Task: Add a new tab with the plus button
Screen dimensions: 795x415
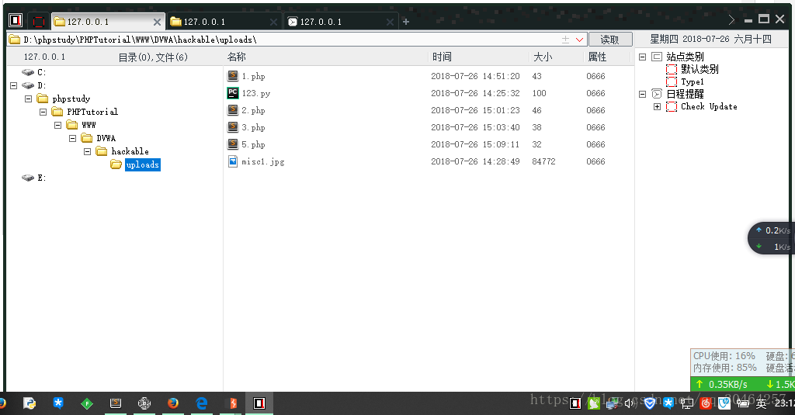Action: [405, 22]
